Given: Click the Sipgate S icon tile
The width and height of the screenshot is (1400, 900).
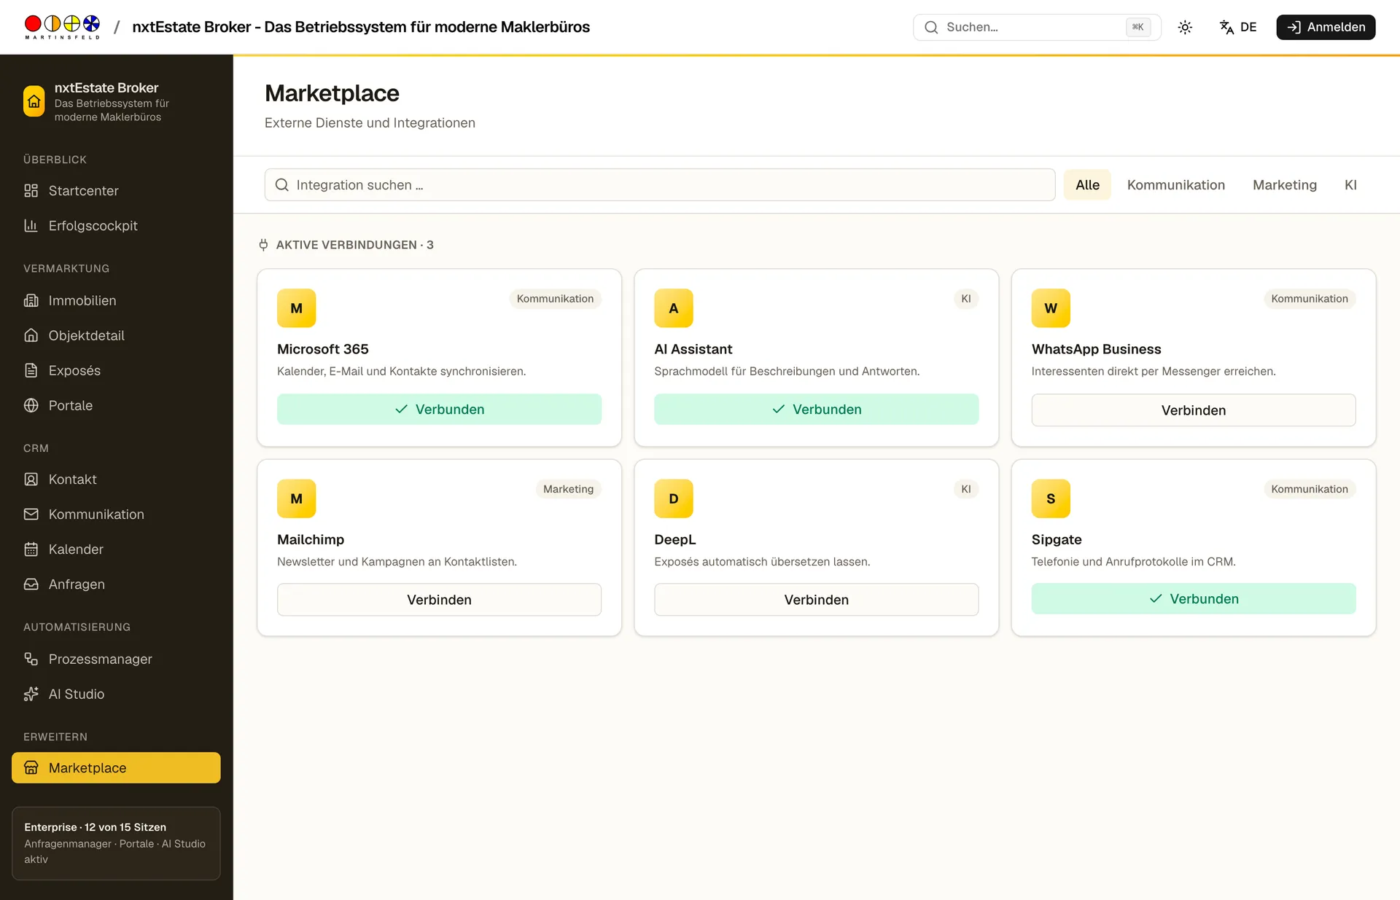Looking at the screenshot, I should pyautogui.click(x=1051, y=498).
